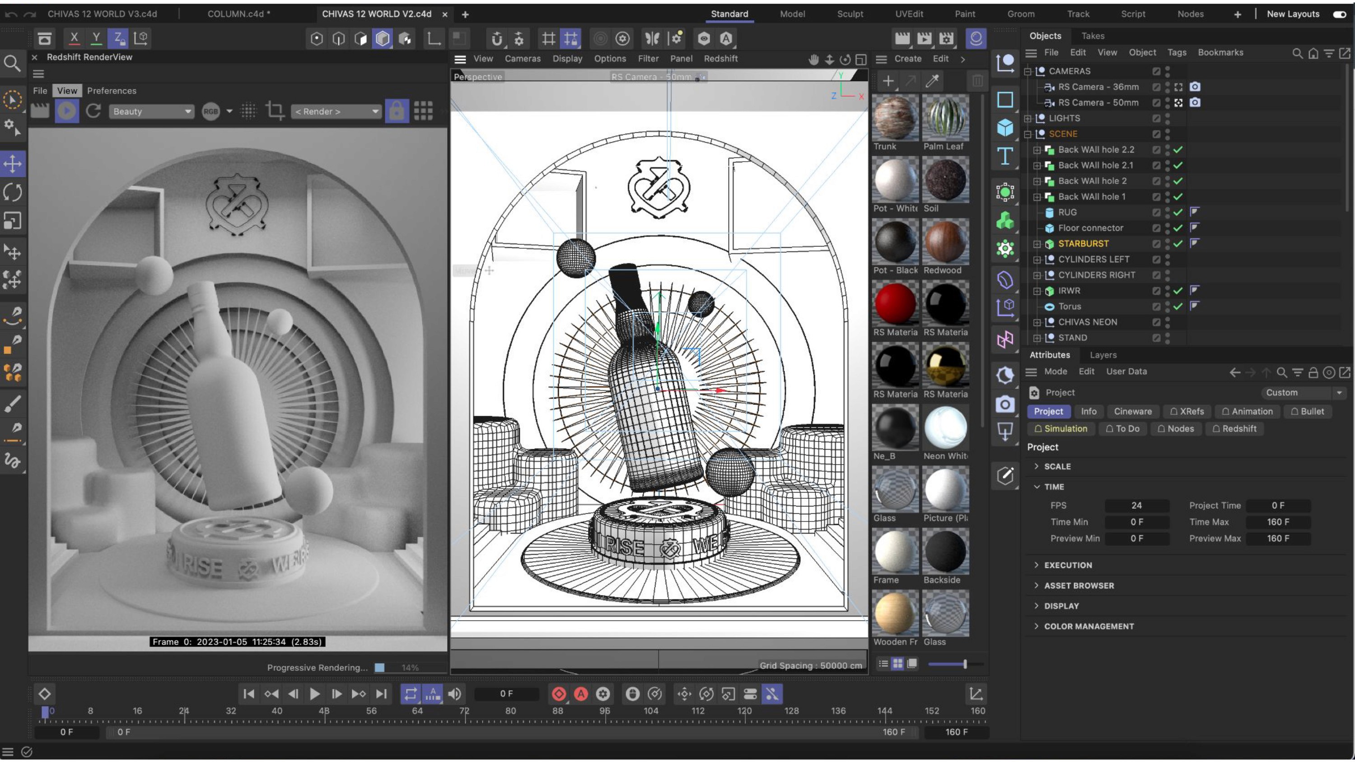Viewport: 1355px width, 762px height.
Task: Select the Rotate tool in left toolbar
Action: point(13,192)
